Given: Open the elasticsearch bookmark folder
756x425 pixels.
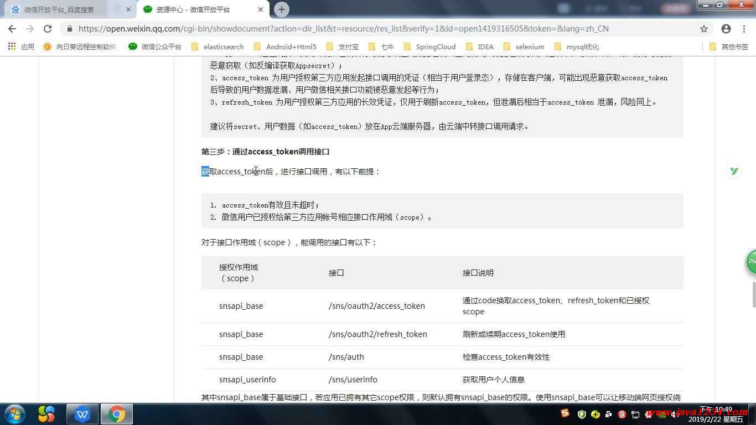Looking at the screenshot, I should (x=218, y=46).
